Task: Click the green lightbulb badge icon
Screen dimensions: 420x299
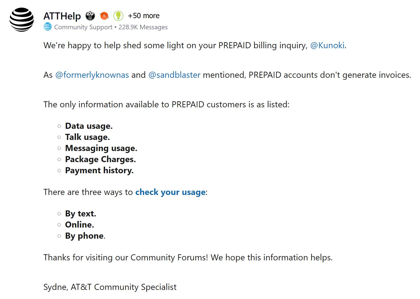Action: tap(118, 16)
